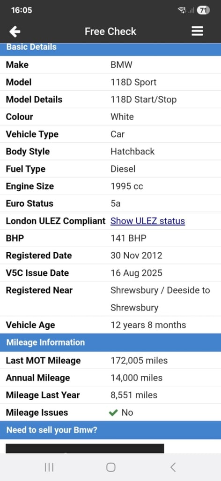Image resolution: width=221 pixels, height=481 pixels.
Task: Tap the Wi-Fi signal icon
Action: [182, 10]
